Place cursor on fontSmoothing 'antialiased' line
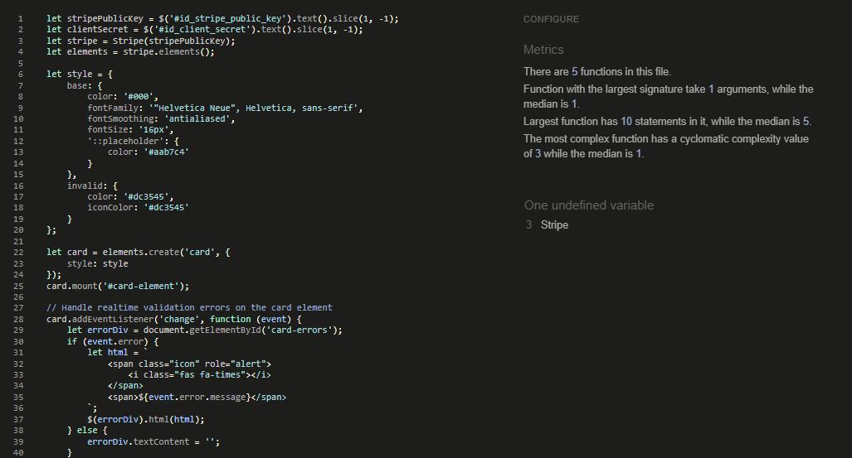The width and height of the screenshot is (852, 458). click(161, 118)
